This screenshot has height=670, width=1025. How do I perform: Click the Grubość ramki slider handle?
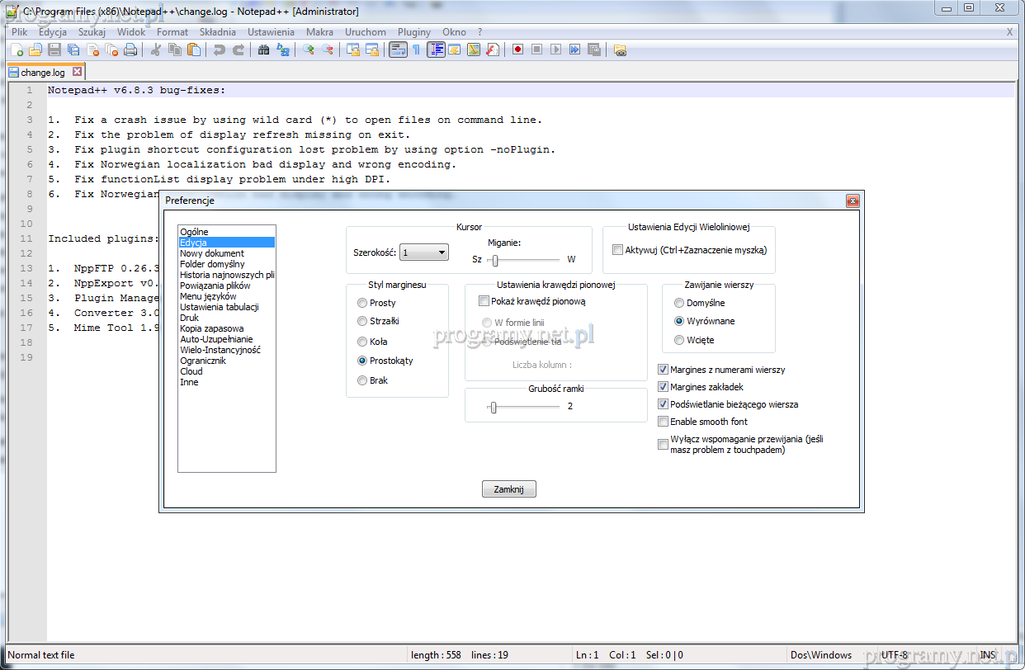[493, 407]
